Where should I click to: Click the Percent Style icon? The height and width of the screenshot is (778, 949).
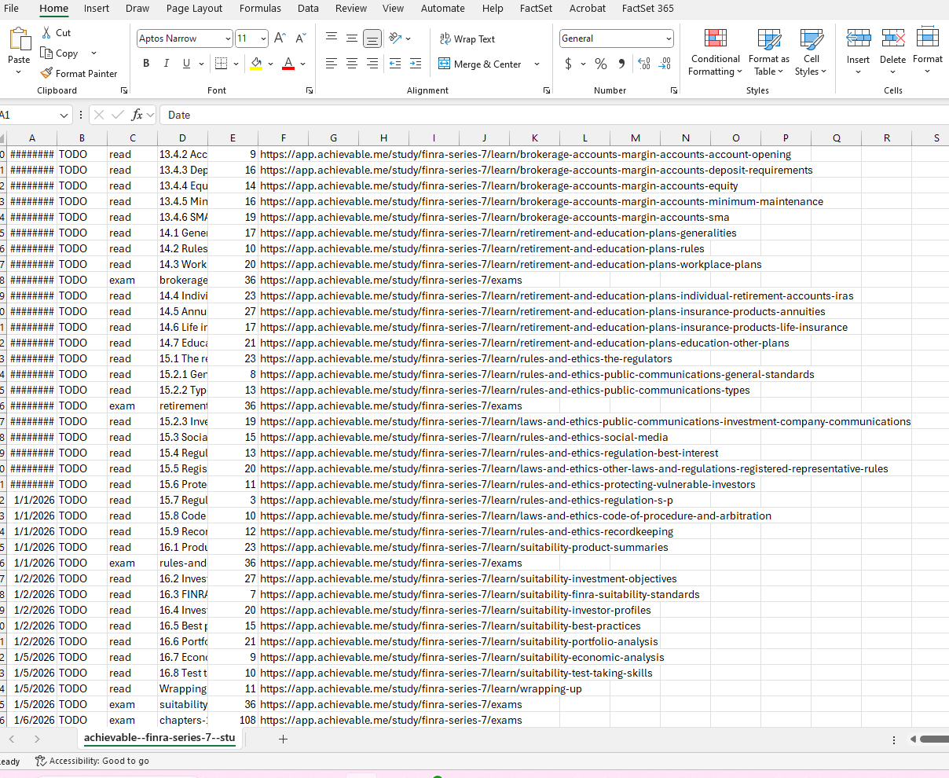coord(601,64)
